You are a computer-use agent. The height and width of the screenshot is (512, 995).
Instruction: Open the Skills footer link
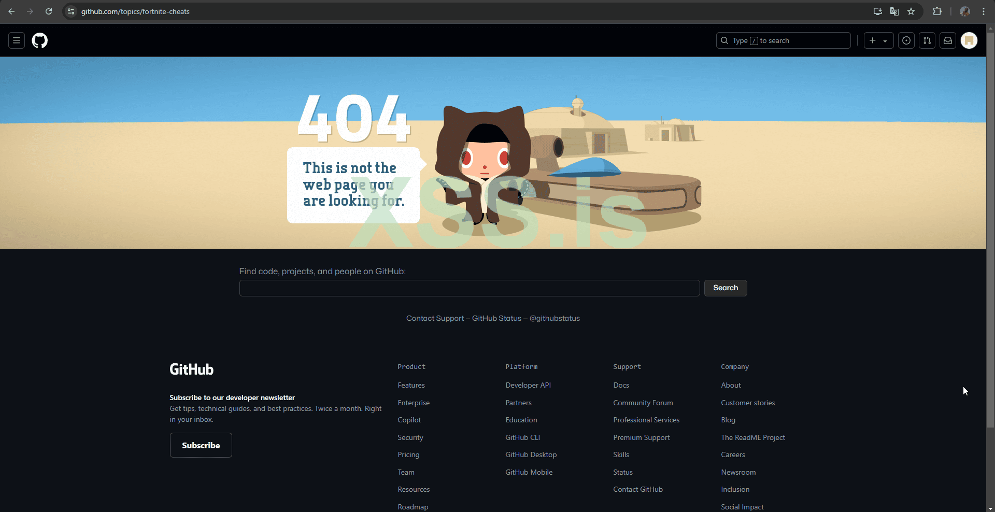point(621,454)
